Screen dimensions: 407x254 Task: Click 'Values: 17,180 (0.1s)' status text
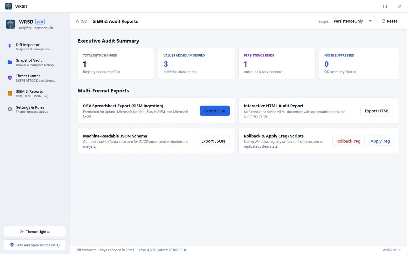pyautogui.click(x=172, y=250)
